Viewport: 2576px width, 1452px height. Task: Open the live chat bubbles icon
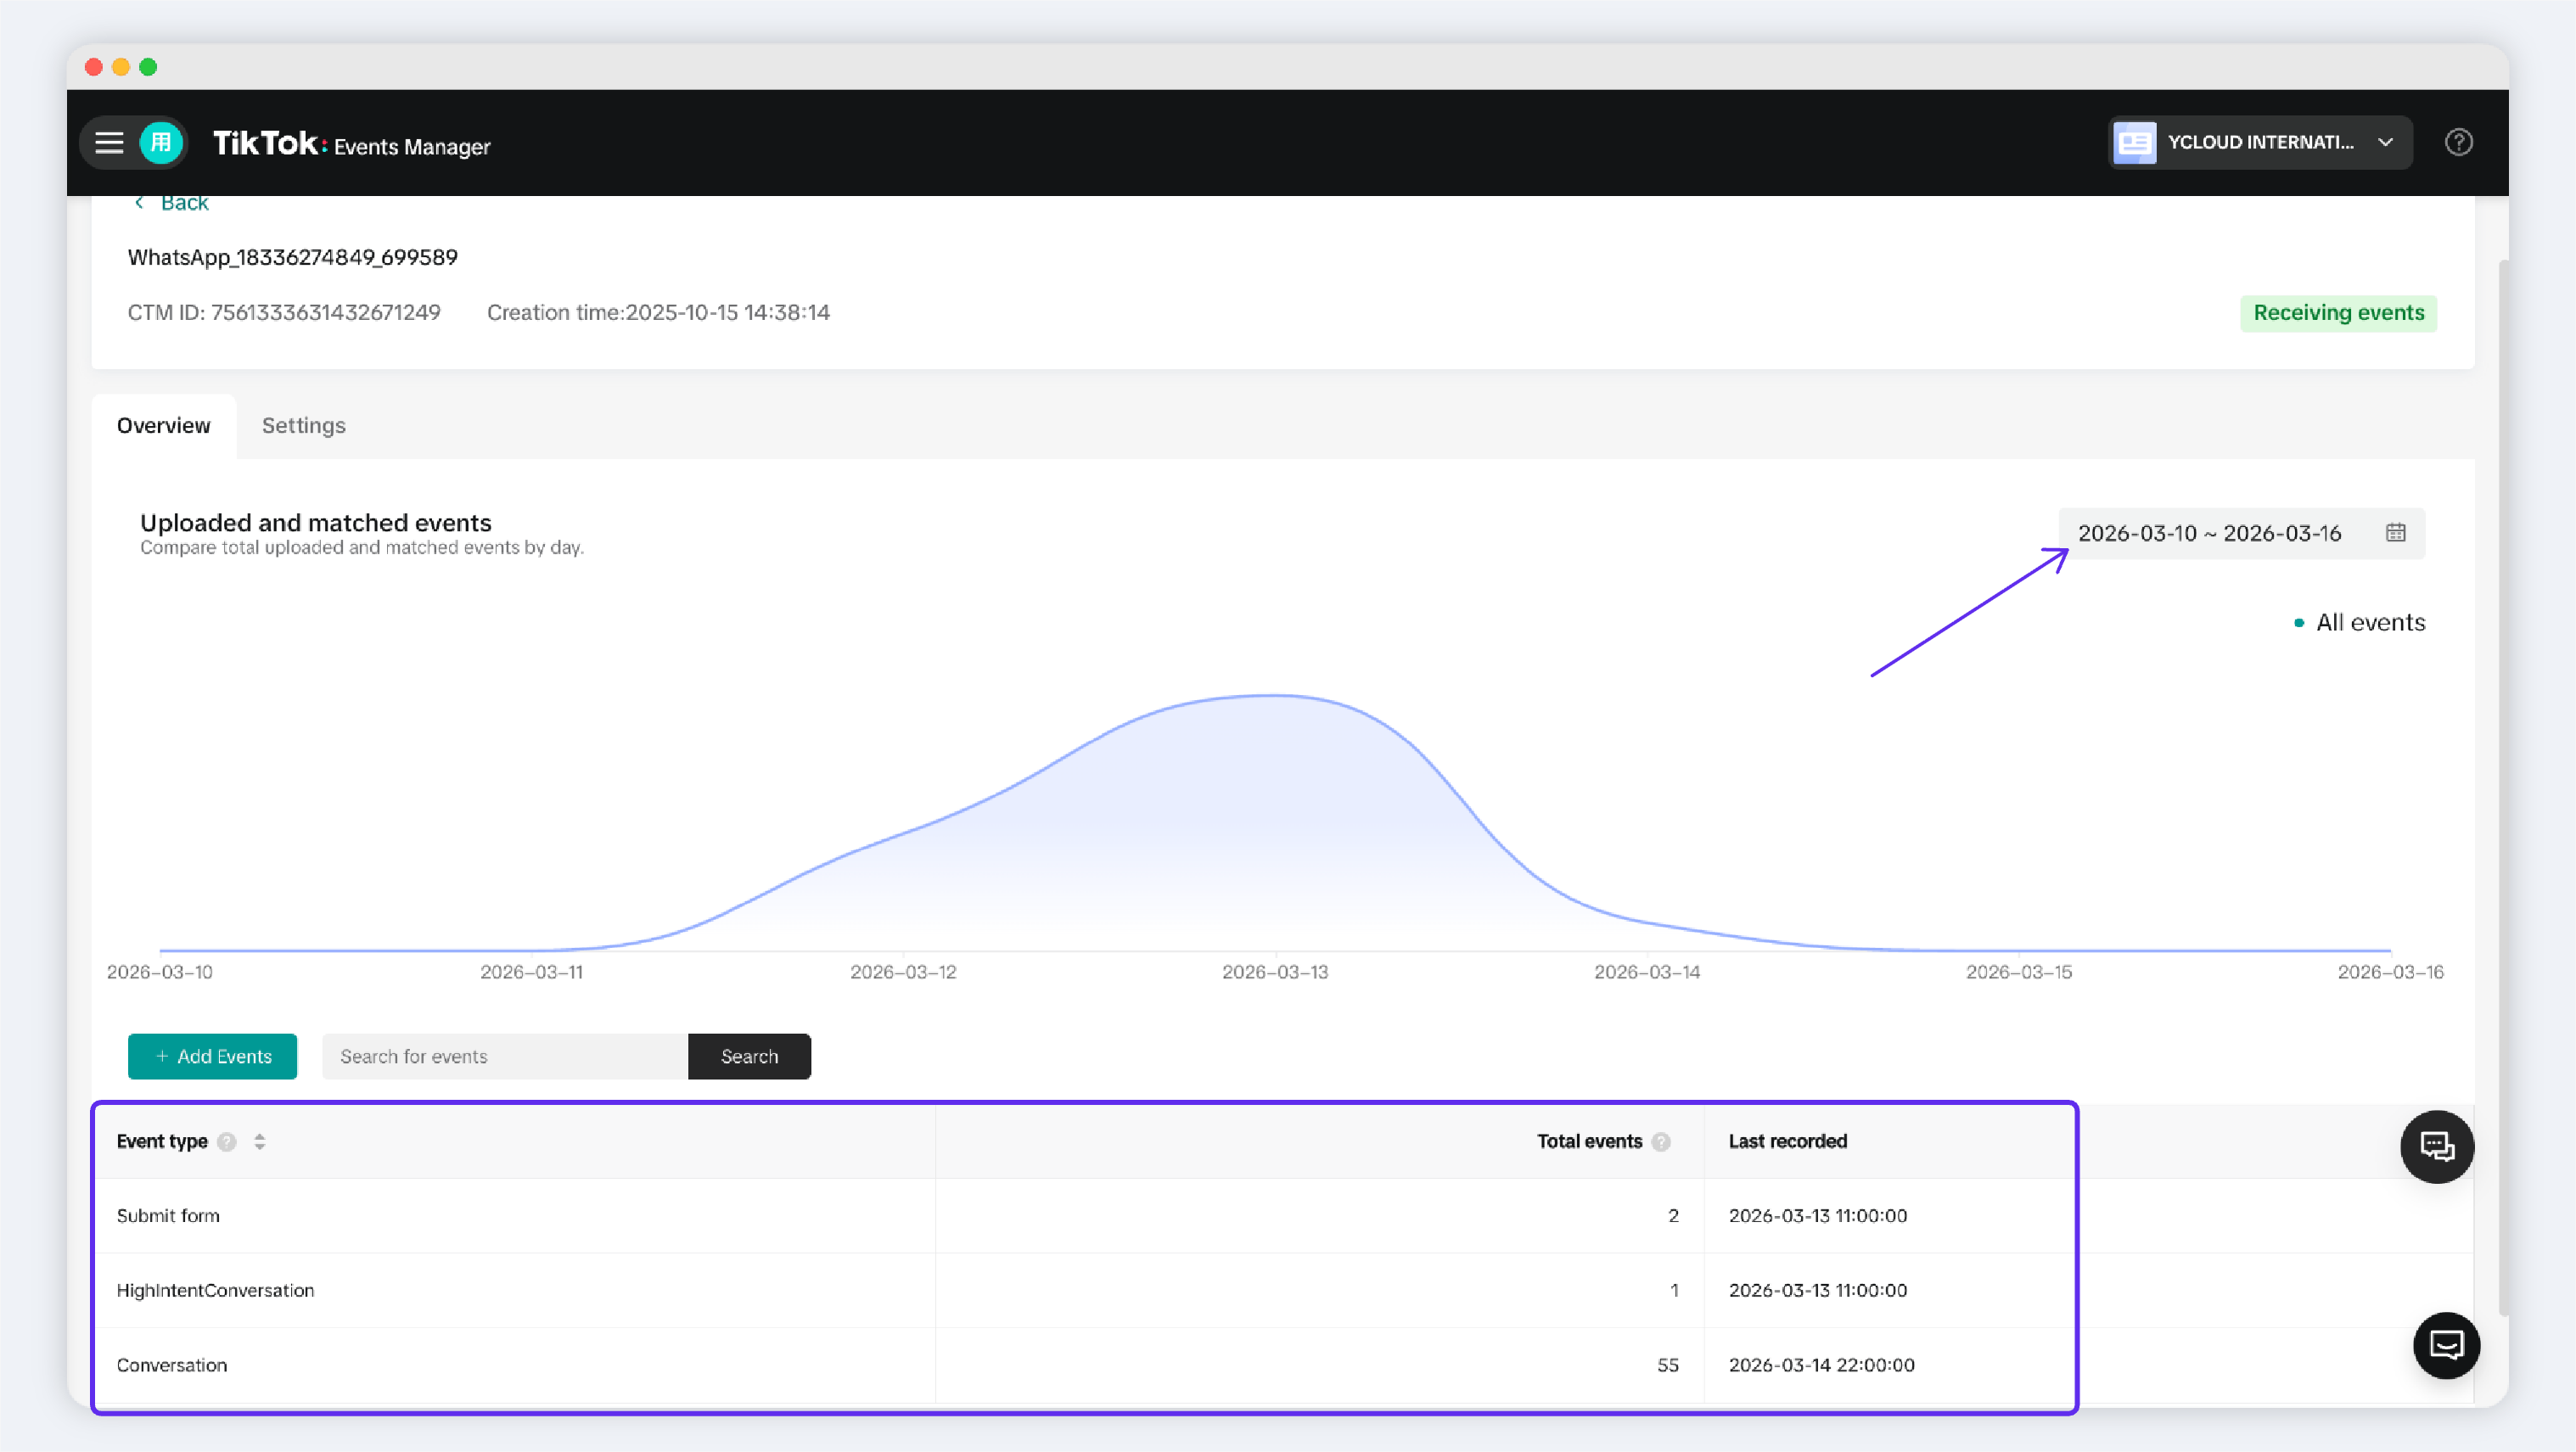2437,1147
